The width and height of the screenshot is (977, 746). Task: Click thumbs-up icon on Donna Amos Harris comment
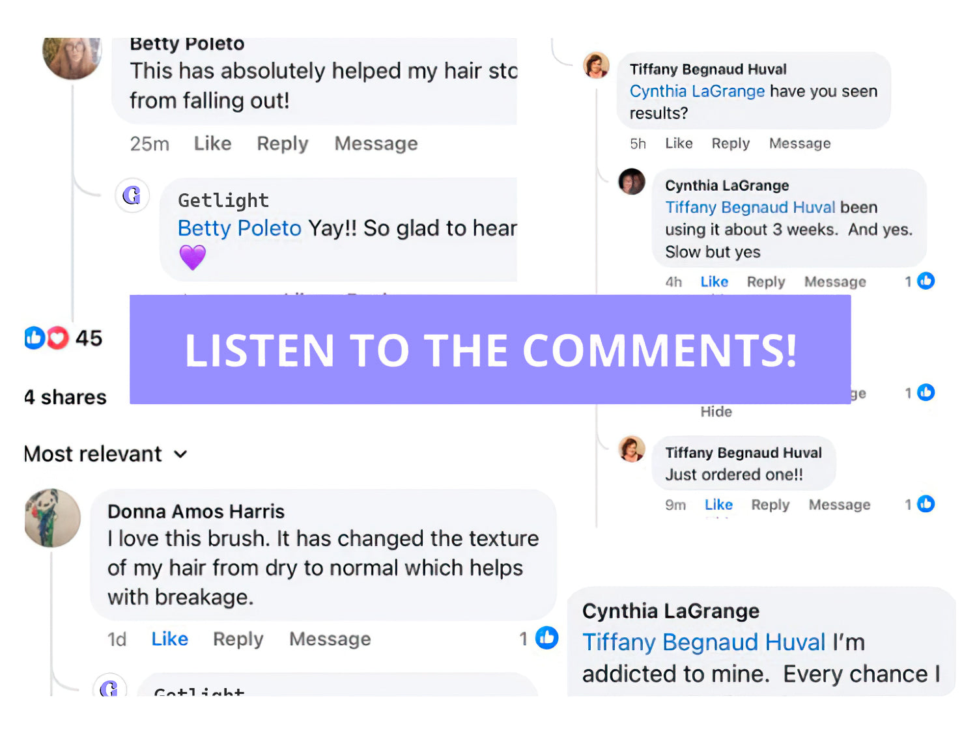tap(546, 638)
